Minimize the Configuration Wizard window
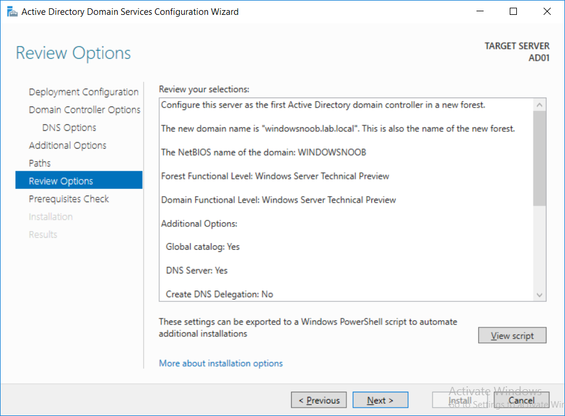 coord(480,11)
